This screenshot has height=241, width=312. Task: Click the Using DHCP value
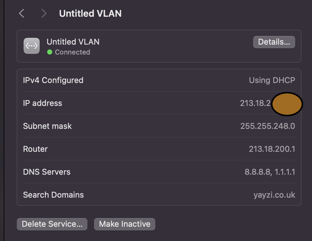(272, 80)
